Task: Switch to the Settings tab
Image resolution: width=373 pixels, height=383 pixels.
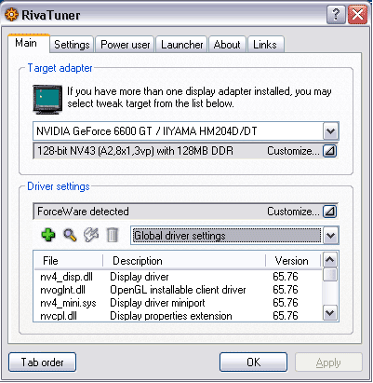Action: coord(72,45)
